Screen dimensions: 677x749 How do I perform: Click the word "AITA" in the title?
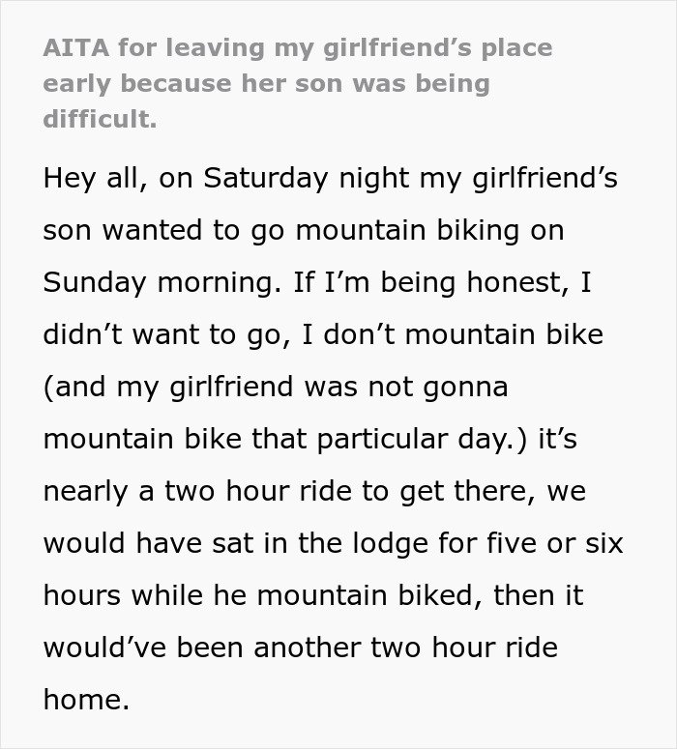(74, 45)
